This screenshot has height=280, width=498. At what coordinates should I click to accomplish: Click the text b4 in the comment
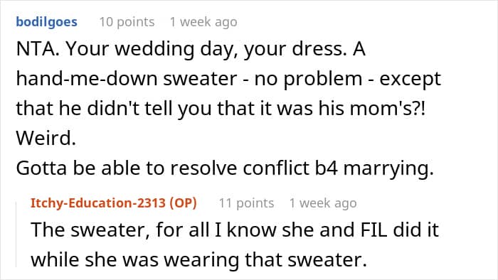(326, 168)
